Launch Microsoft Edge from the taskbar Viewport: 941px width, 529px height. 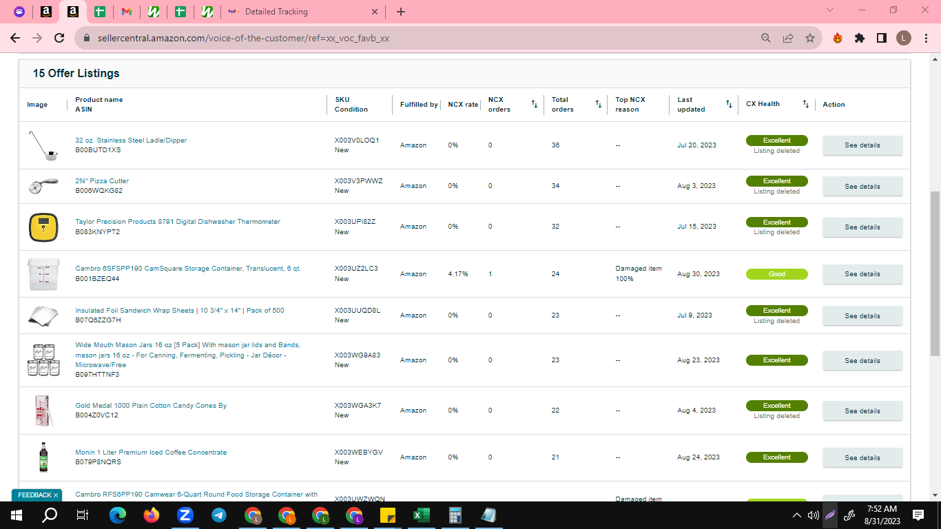point(118,515)
